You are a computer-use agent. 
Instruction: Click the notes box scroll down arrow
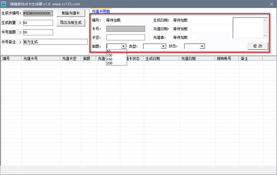point(265,35)
